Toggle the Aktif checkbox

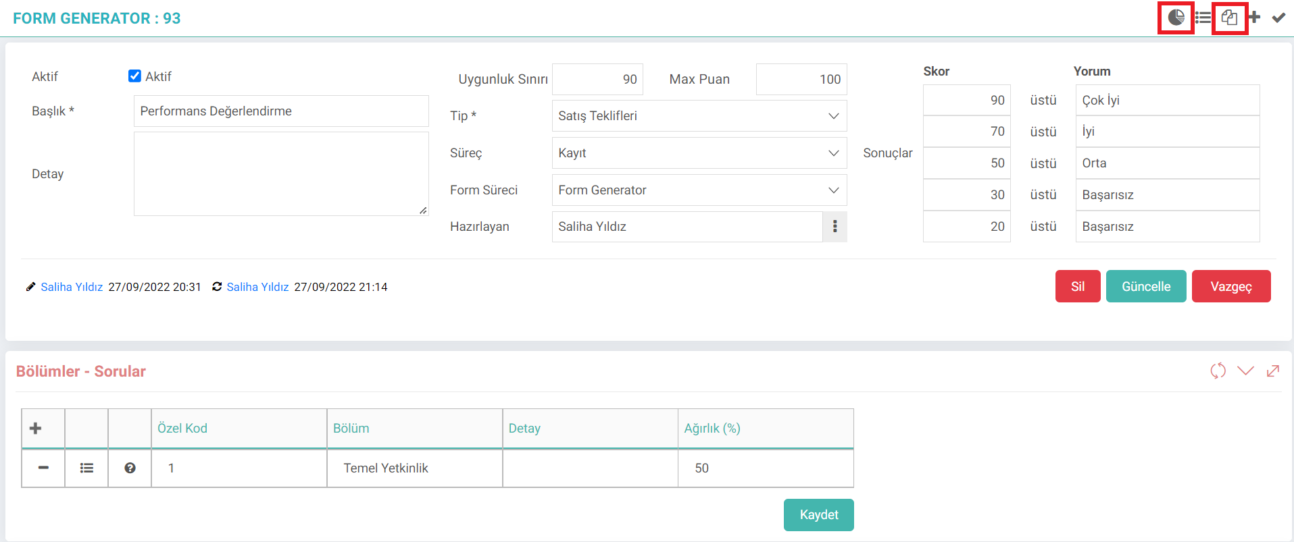click(x=134, y=76)
